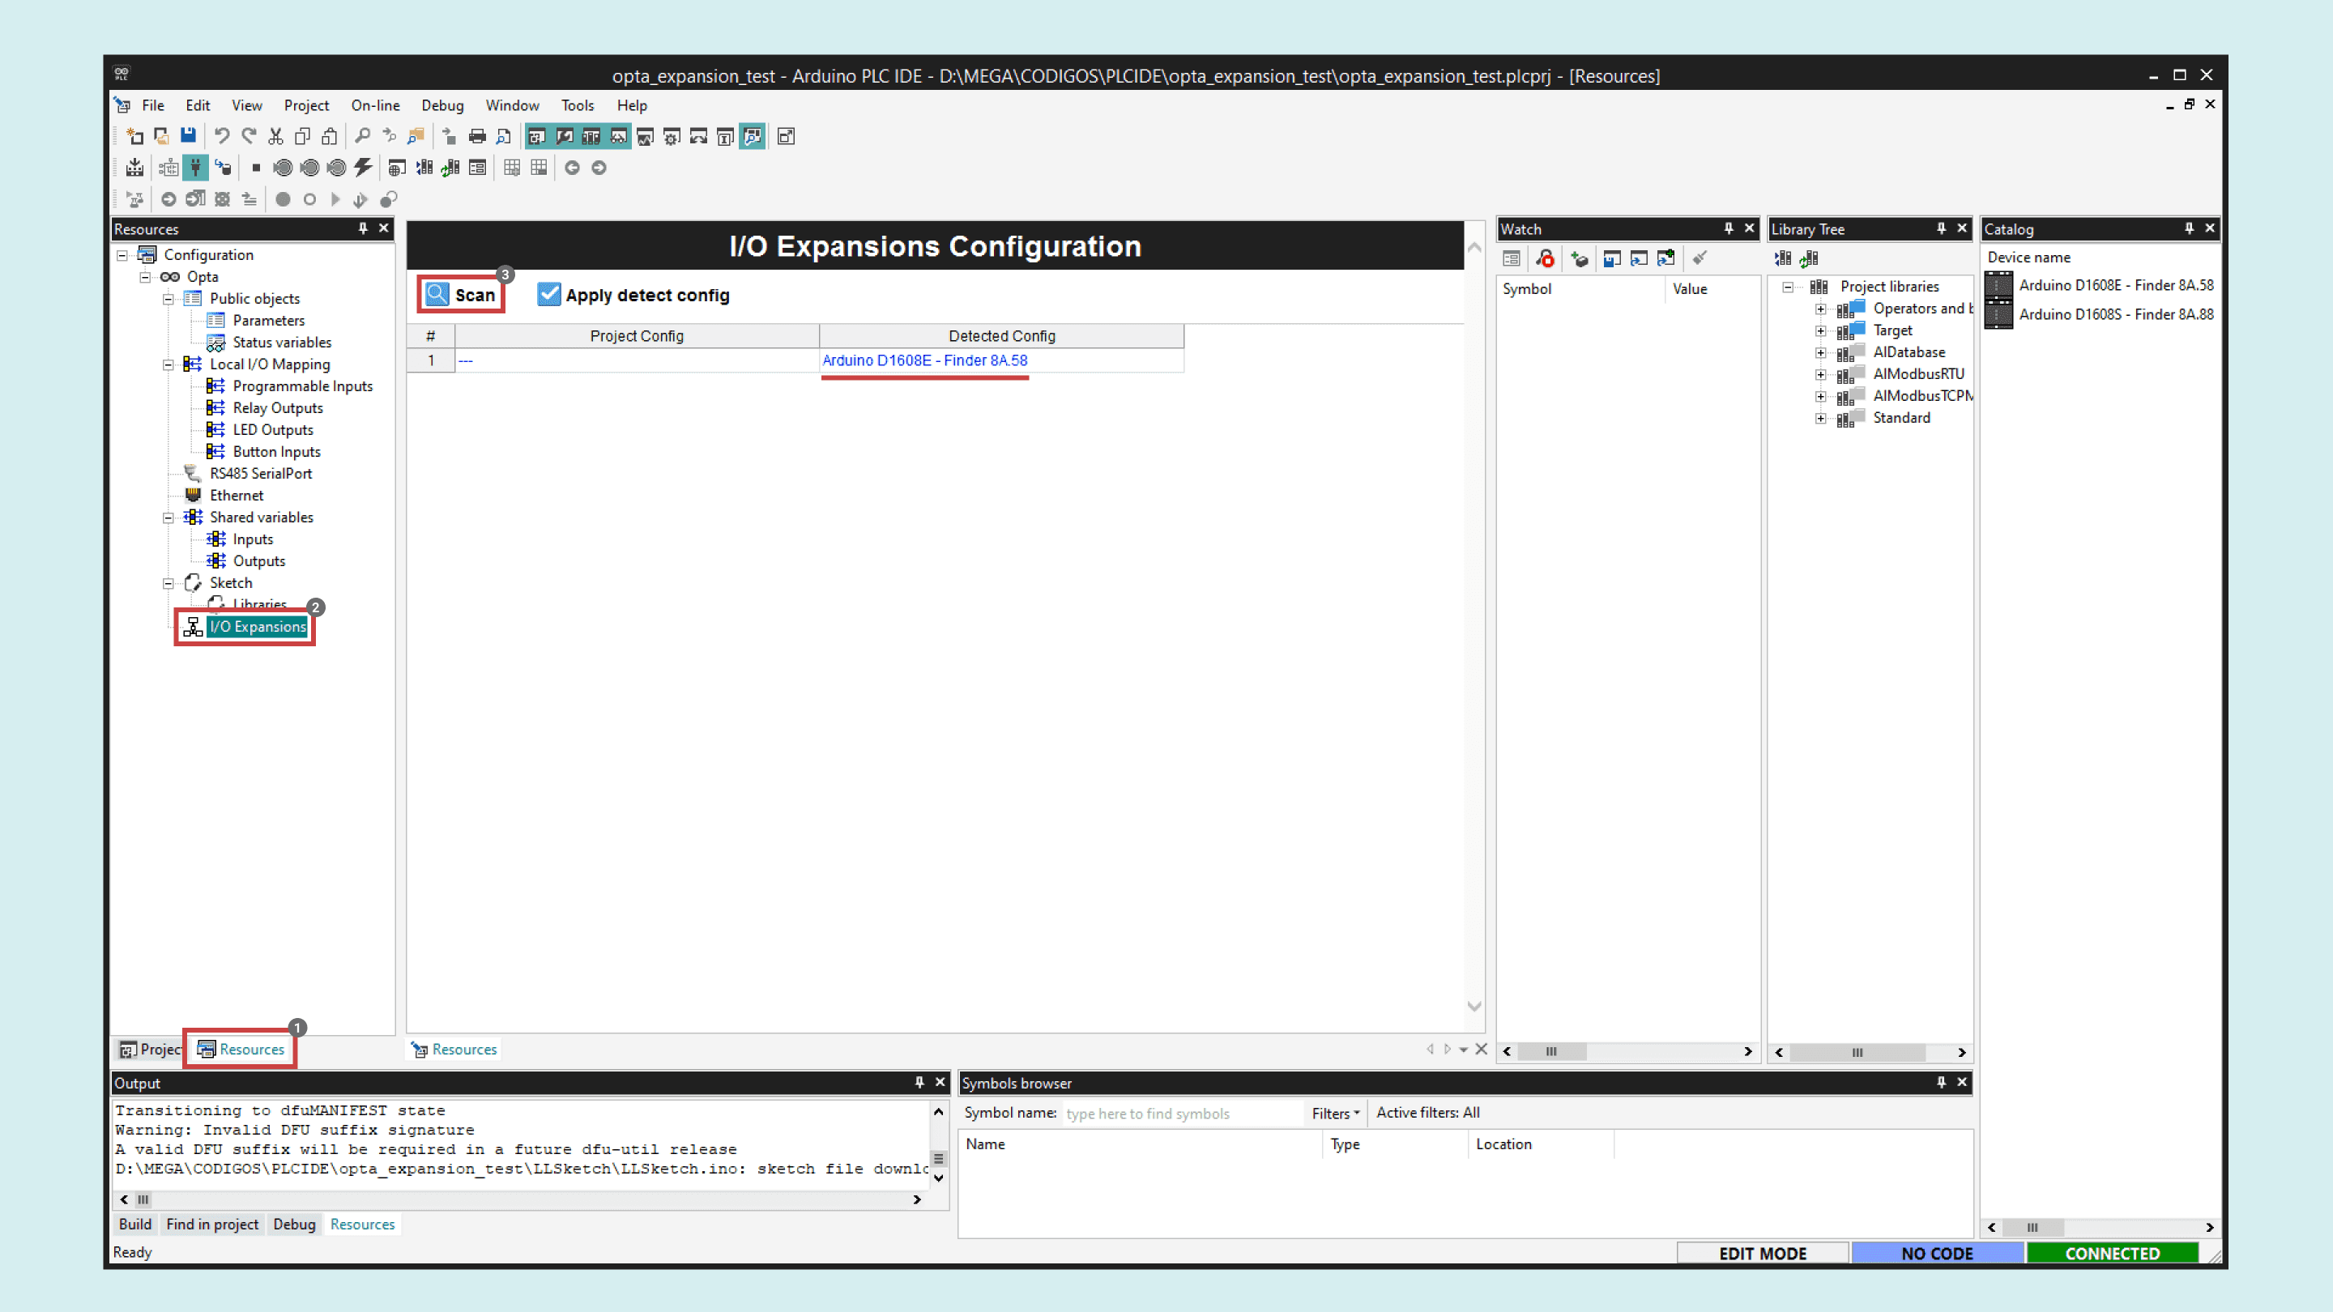Click the Undo arrow icon
2333x1312 pixels.
click(x=222, y=136)
